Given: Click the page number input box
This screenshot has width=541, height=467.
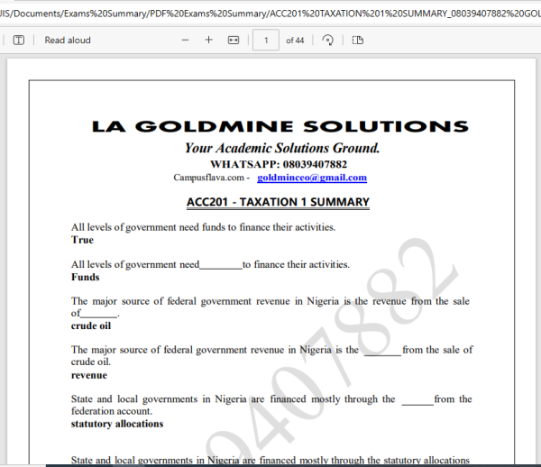Looking at the screenshot, I should click(266, 41).
